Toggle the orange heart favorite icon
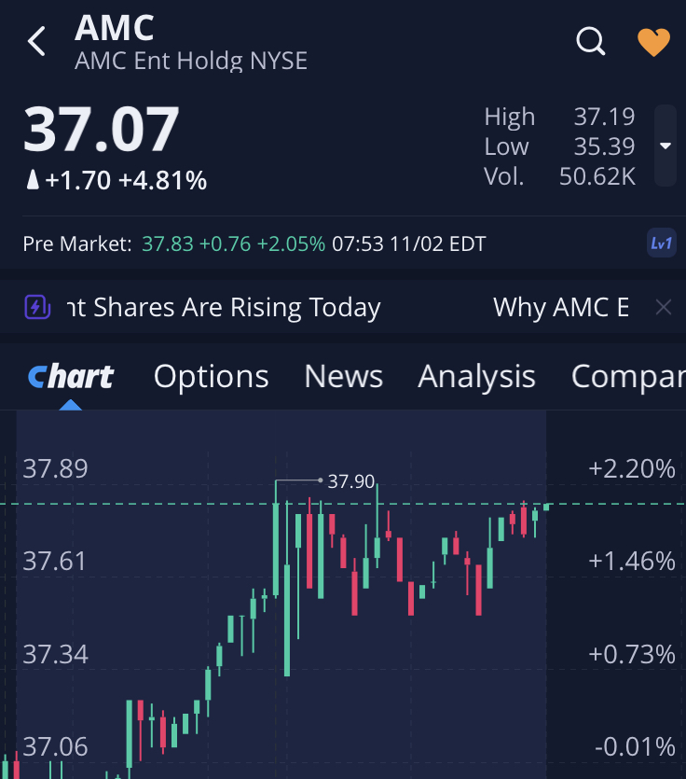The width and height of the screenshot is (686, 779). click(653, 42)
